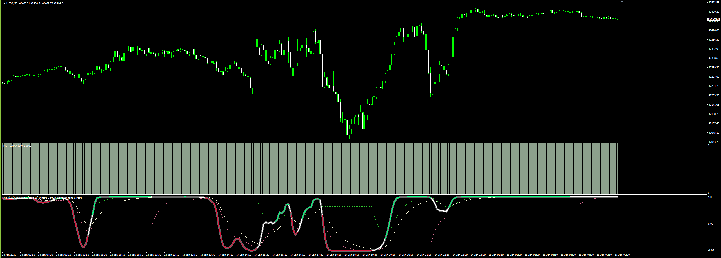Click price scale value 42107.40
The height and width of the screenshot is (258, 721).
click(714, 123)
